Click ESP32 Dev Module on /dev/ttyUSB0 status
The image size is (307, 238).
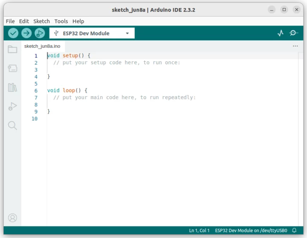(x=251, y=230)
